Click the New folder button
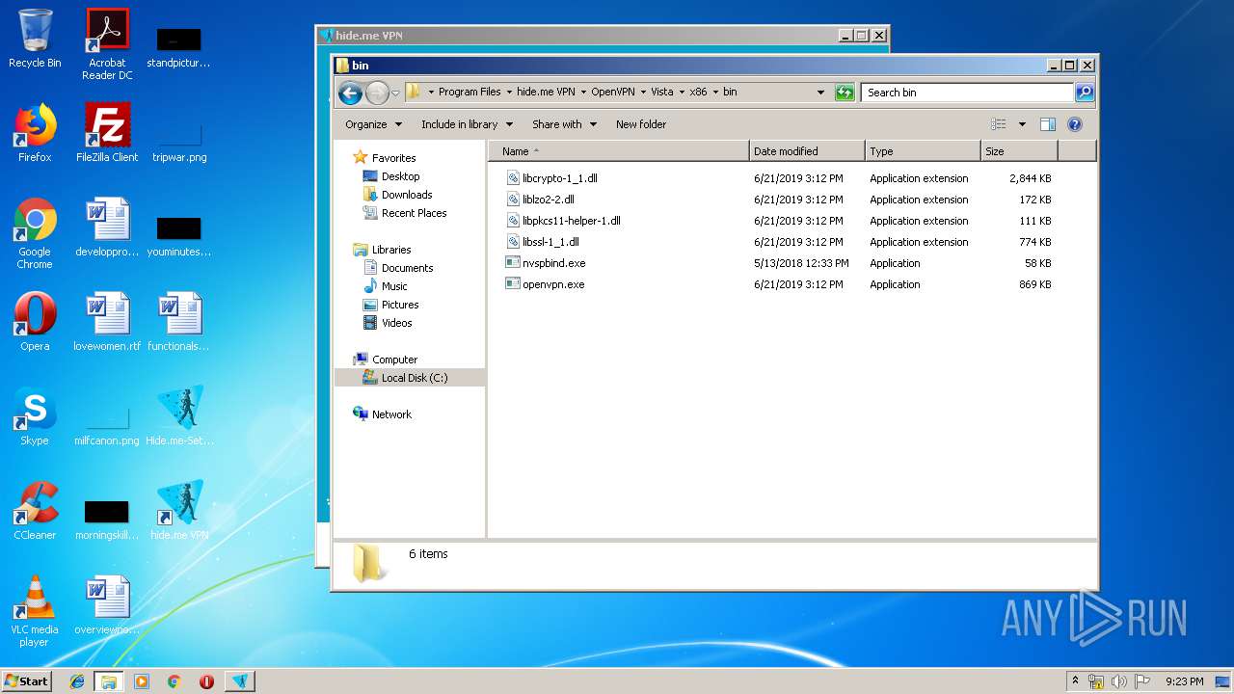Image resolution: width=1234 pixels, height=694 pixels. point(641,124)
